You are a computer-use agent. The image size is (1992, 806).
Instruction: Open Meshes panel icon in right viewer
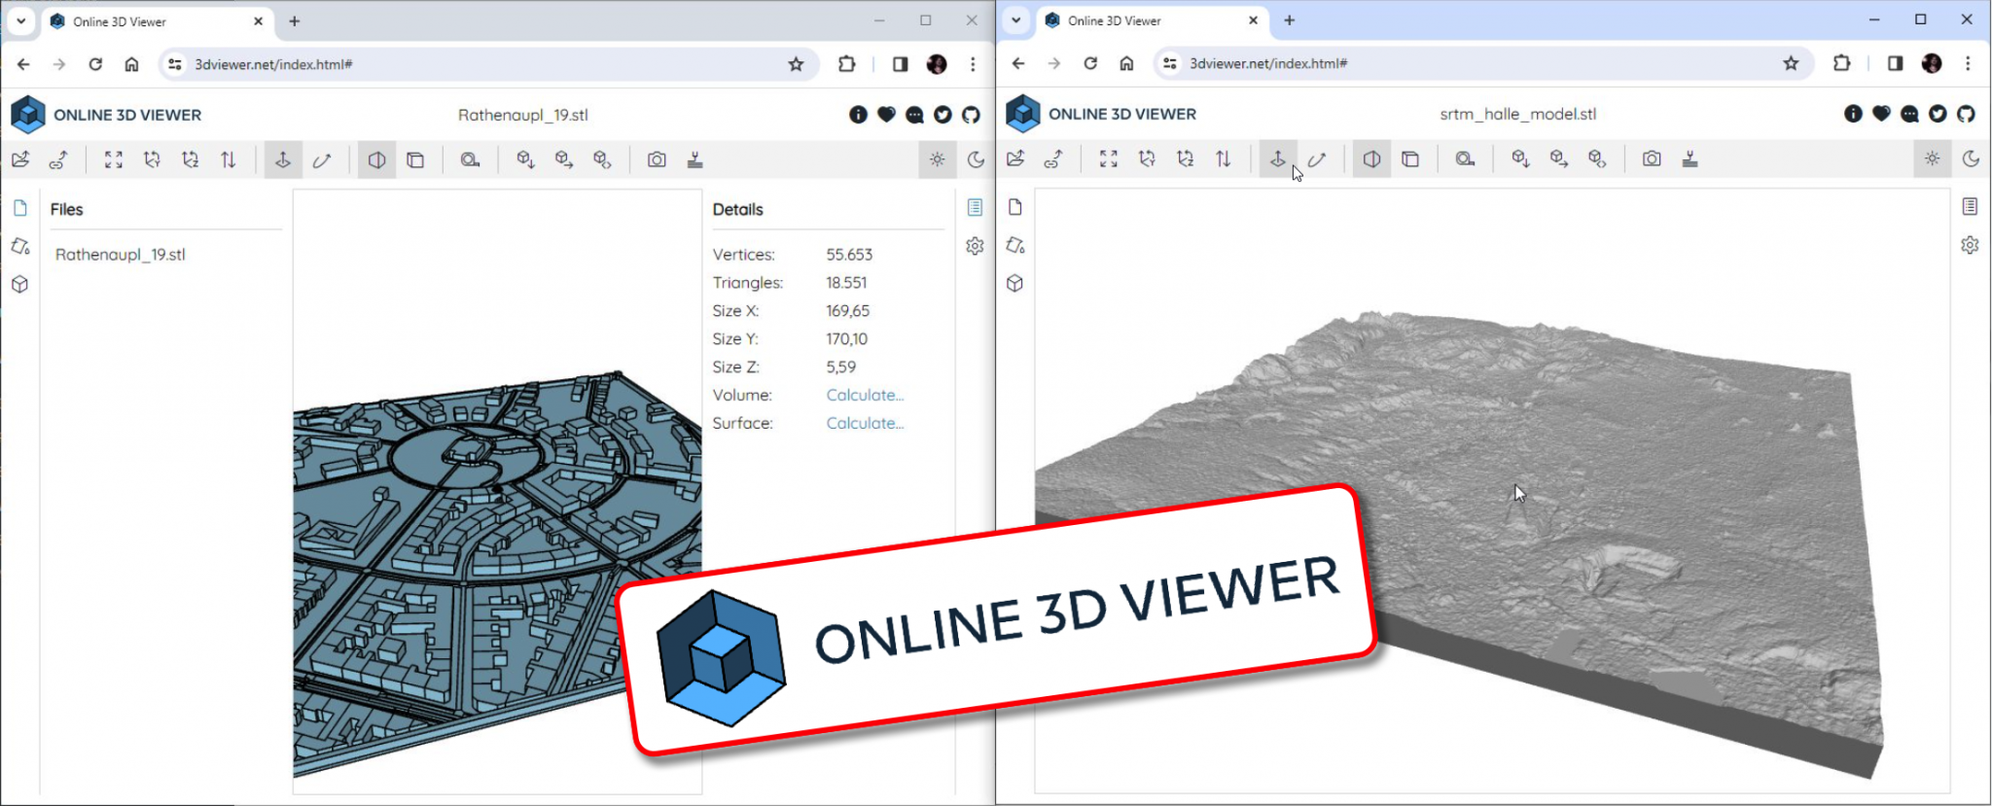(1015, 283)
